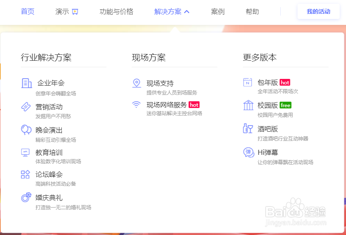Click the location pin icon for 现场支持
This screenshot has height=235, width=346.
click(137, 83)
